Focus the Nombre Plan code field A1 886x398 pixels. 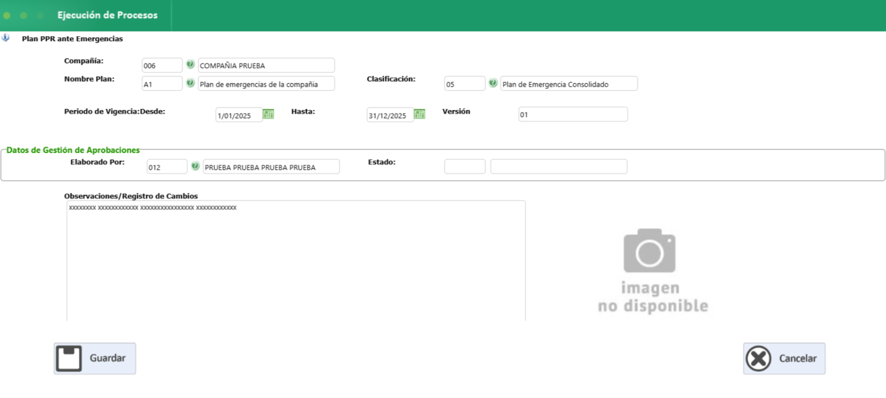(162, 84)
